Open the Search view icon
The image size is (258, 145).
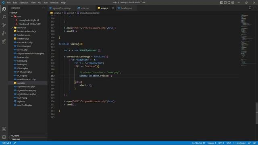coord(4,17)
